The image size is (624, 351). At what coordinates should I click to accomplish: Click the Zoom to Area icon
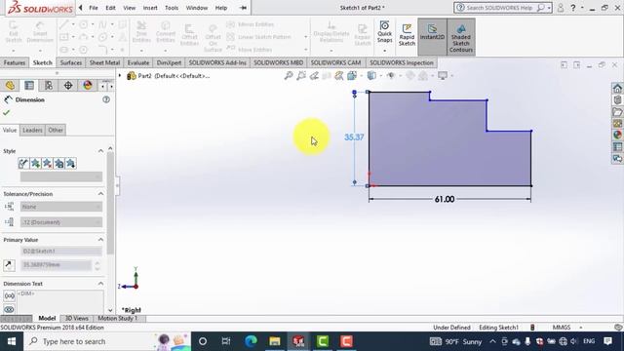click(301, 75)
